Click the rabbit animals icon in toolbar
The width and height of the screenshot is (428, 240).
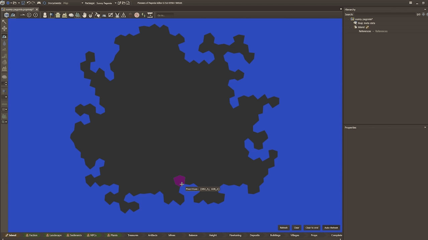click(117, 15)
